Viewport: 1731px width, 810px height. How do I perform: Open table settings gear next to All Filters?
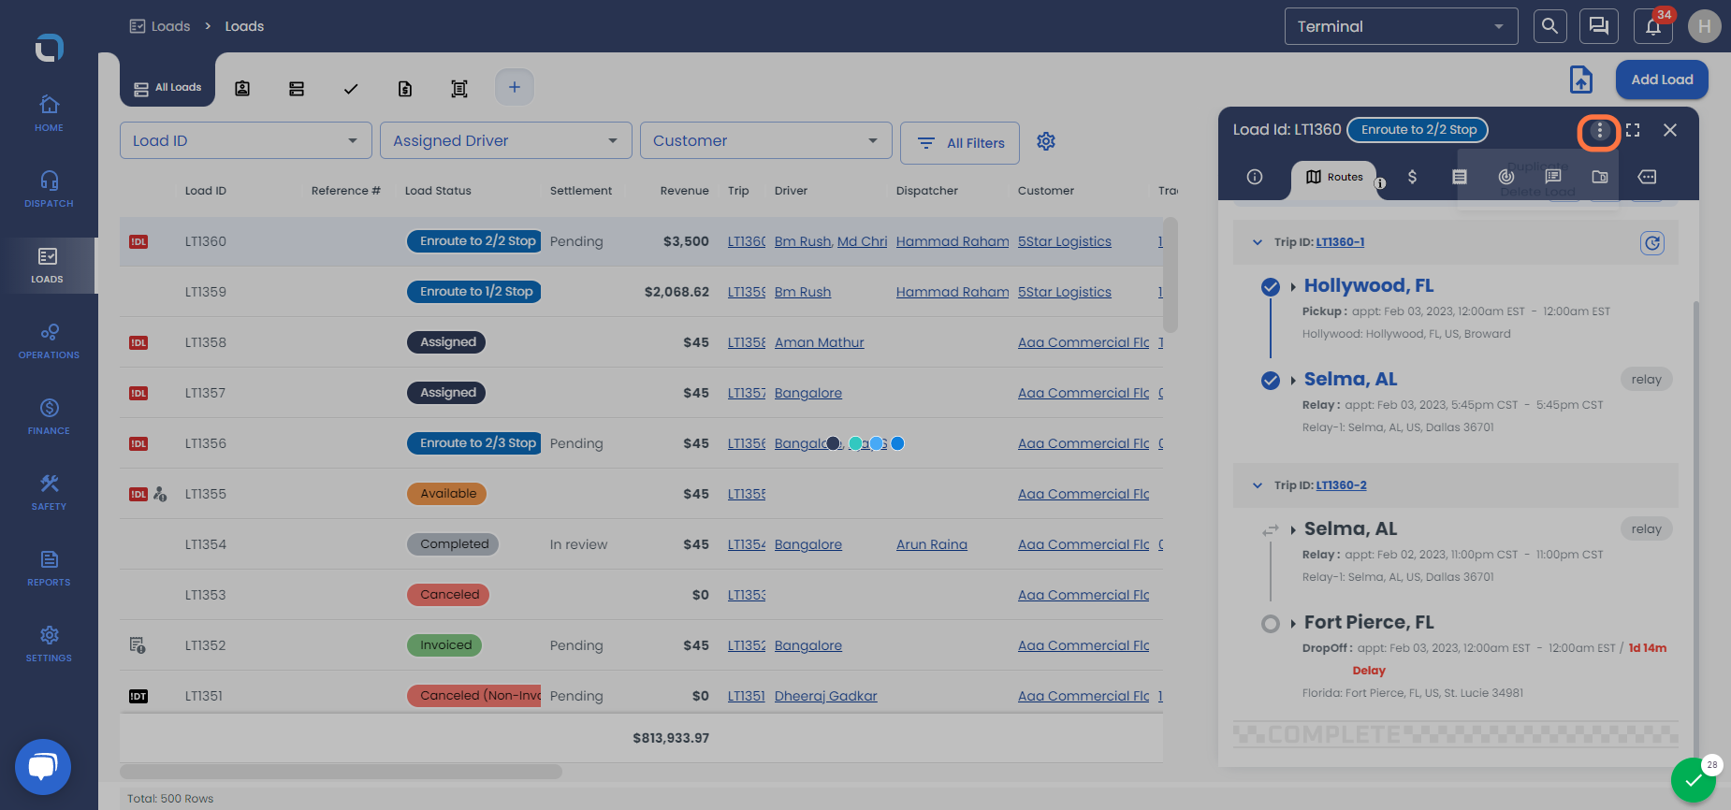1046,141
